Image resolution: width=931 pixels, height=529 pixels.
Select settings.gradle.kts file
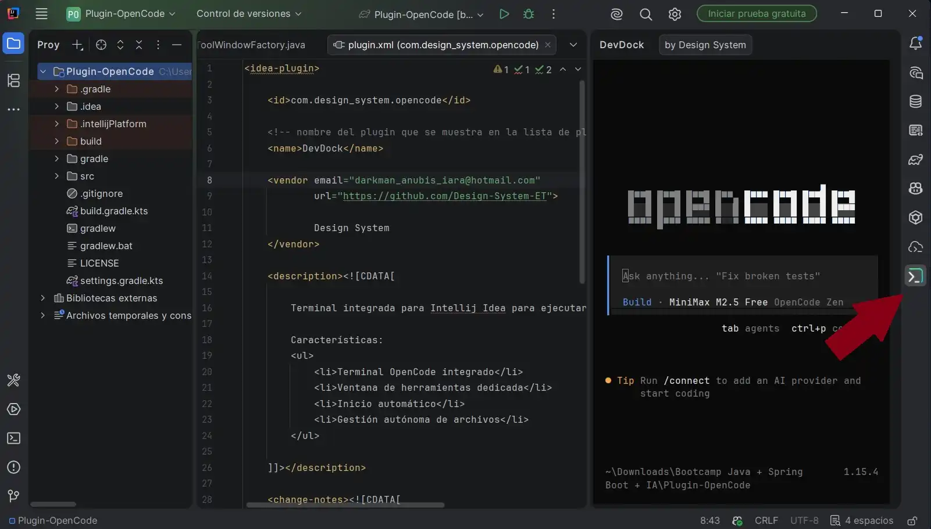[x=122, y=280]
